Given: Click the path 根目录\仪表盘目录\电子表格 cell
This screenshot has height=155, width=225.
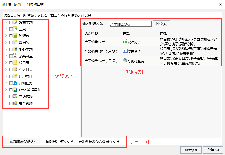Looking at the screenshot, I should point(189,61).
